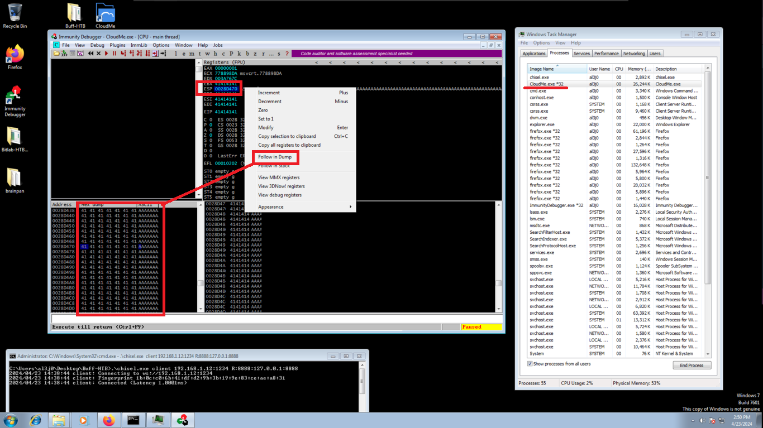Click the Step over toolbar icon
763x428 pixels.
(x=131, y=54)
